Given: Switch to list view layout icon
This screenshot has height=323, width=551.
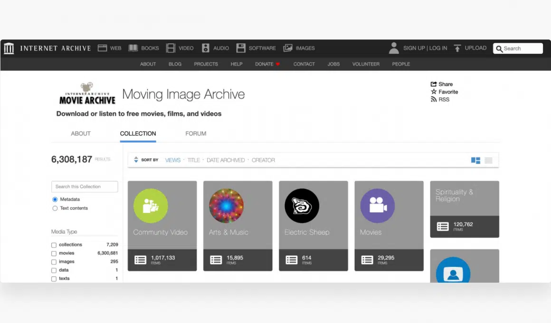Looking at the screenshot, I should pyautogui.click(x=488, y=161).
